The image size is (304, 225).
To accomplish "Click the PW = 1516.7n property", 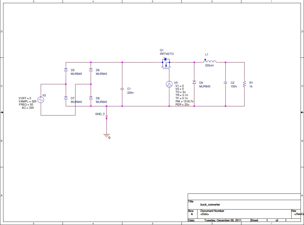I will (x=185, y=101).
